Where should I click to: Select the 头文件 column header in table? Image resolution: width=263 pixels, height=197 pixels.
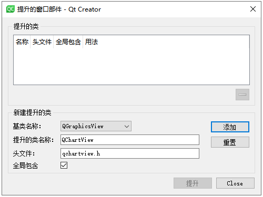click(42, 42)
